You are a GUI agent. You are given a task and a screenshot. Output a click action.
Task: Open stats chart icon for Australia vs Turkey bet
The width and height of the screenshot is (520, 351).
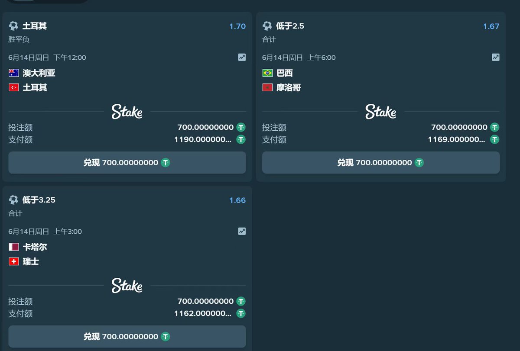[242, 57]
